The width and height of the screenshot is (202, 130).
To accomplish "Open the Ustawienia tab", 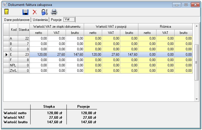I will tap(40, 20).
